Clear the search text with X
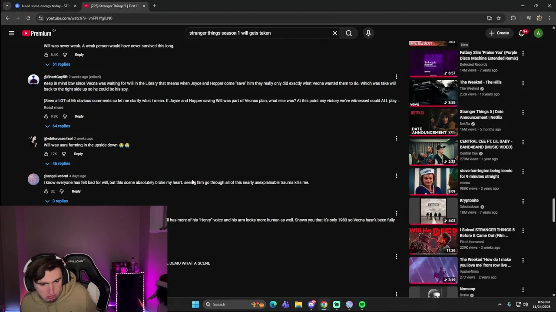 [x=335, y=33]
